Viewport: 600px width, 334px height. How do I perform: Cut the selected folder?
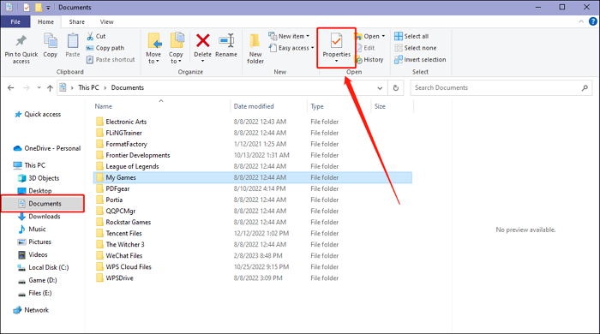[96, 36]
